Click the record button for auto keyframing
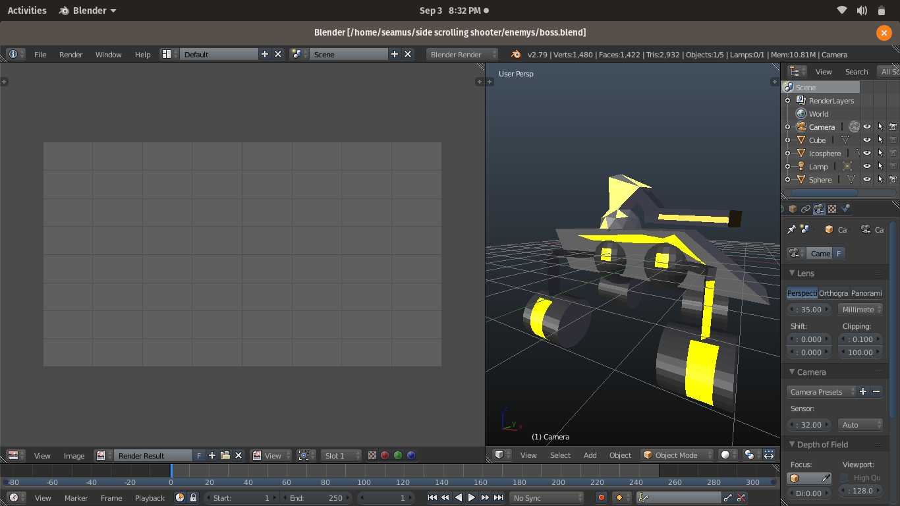This screenshot has height=506, width=900. point(601,498)
